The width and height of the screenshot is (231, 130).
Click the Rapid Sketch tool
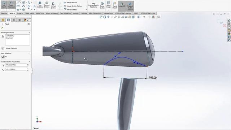point(115,6)
